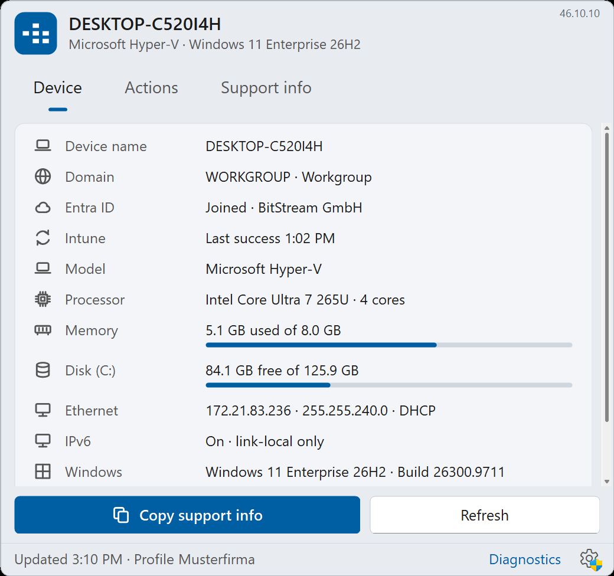Click the laptop icon beside Device name

[x=43, y=146]
